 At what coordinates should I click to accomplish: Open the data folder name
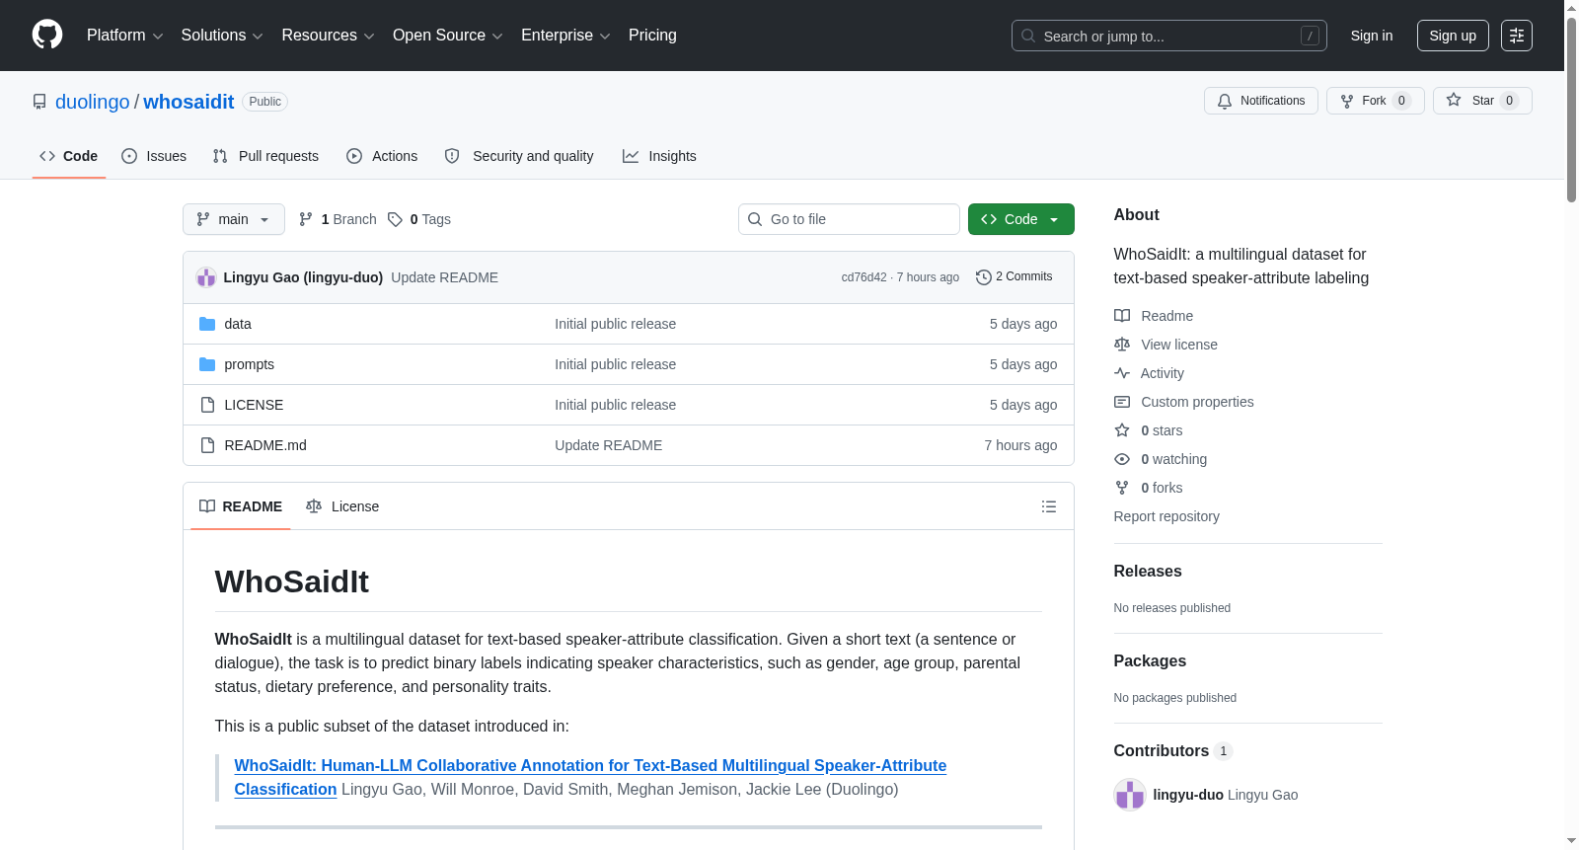click(x=238, y=324)
